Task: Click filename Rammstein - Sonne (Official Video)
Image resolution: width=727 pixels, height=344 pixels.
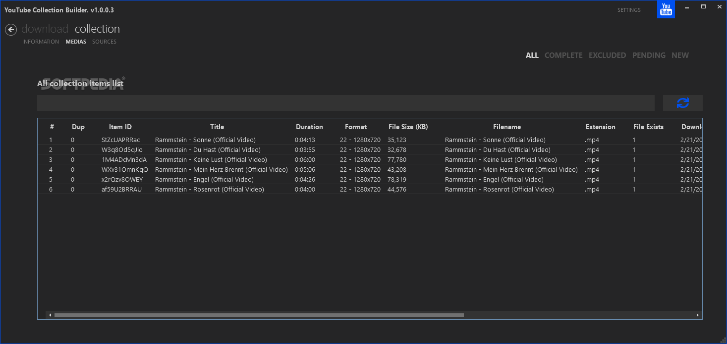Action: pyautogui.click(x=495, y=140)
